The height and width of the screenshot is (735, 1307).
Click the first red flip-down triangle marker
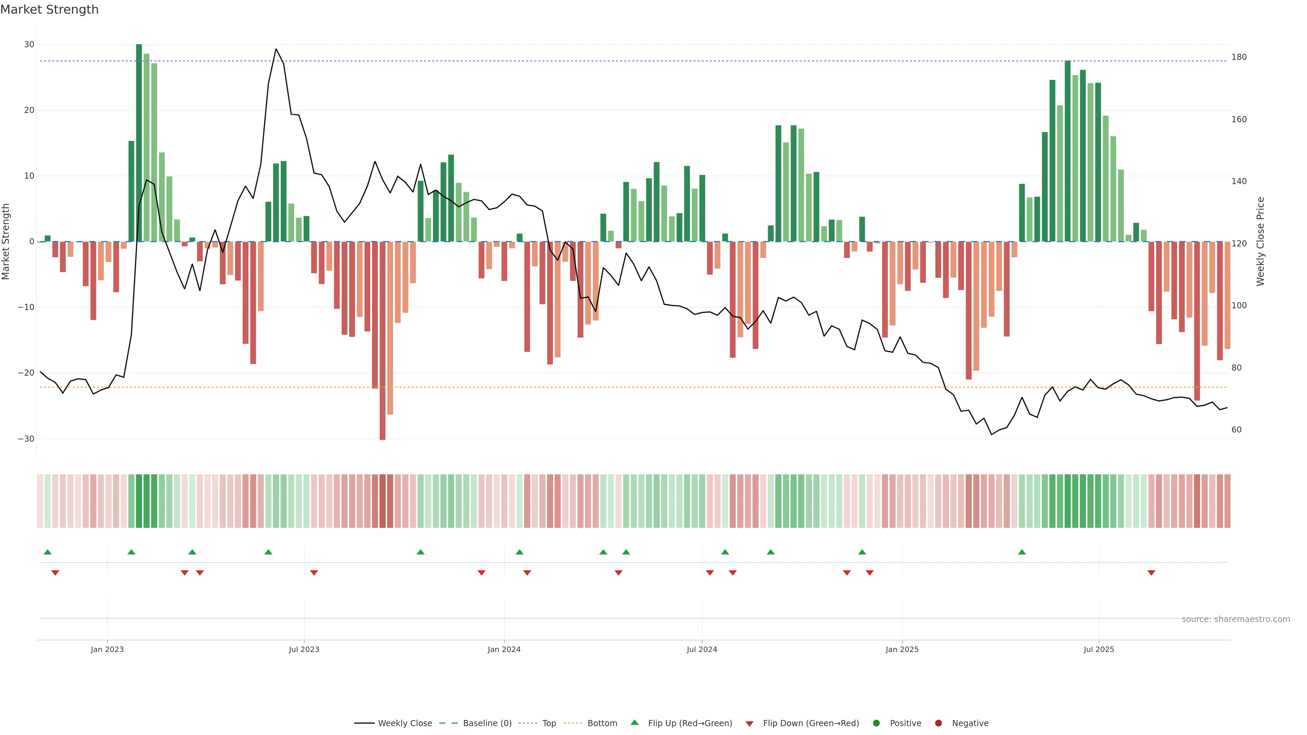point(55,573)
